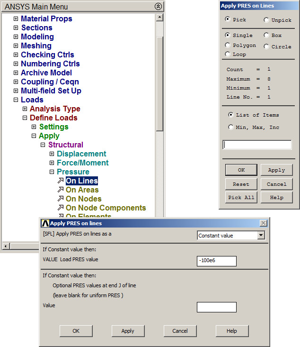Screen dimensions: 300x347
Task: Click the scroll up arrow in Main Menu
Action: pos(159,18)
